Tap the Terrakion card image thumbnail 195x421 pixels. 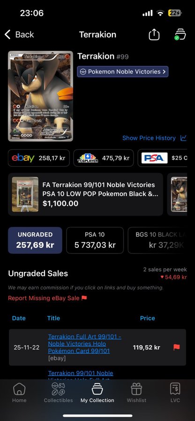point(41,96)
